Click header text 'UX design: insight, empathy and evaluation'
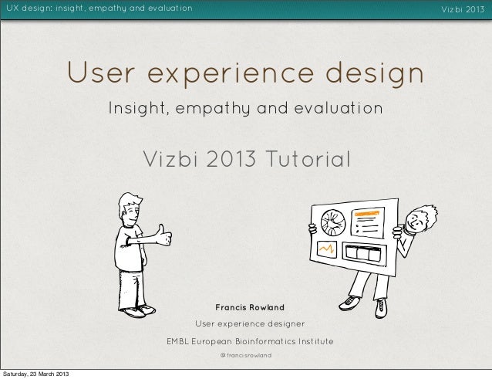 point(99,8)
